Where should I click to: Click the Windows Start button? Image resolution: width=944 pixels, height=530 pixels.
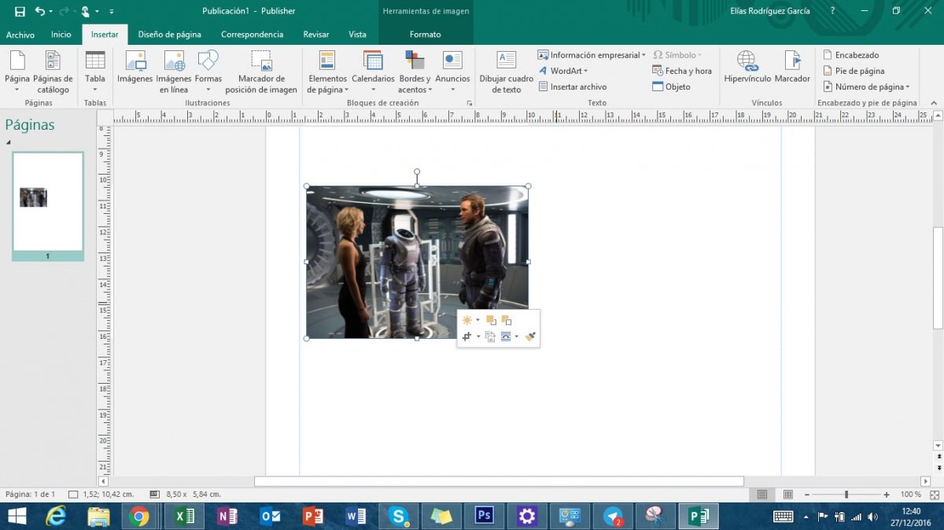pyautogui.click(x=17, y=517)
